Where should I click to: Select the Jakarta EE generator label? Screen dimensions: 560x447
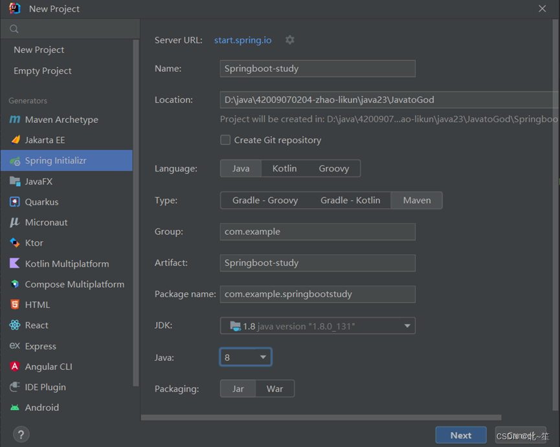(45, 140)
